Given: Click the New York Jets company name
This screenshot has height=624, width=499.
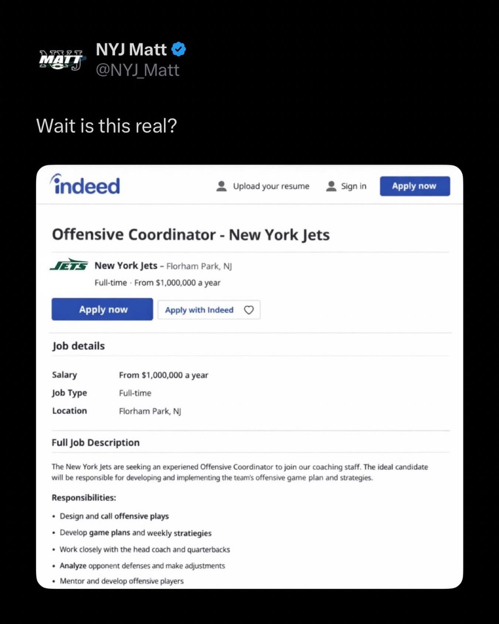Looking at the screenshot, I should coord(126,266).
